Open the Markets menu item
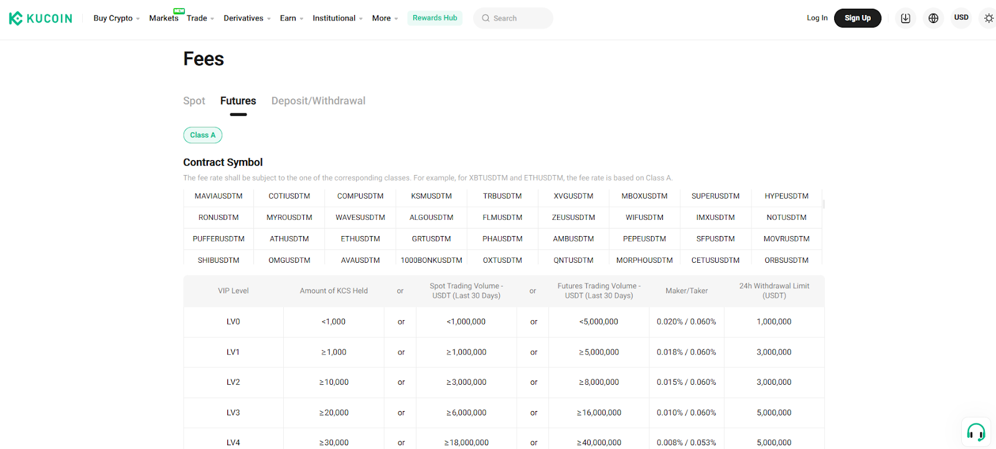Image resolution: width=996 pixels, height=449 pixels. [x=164, y=18]
